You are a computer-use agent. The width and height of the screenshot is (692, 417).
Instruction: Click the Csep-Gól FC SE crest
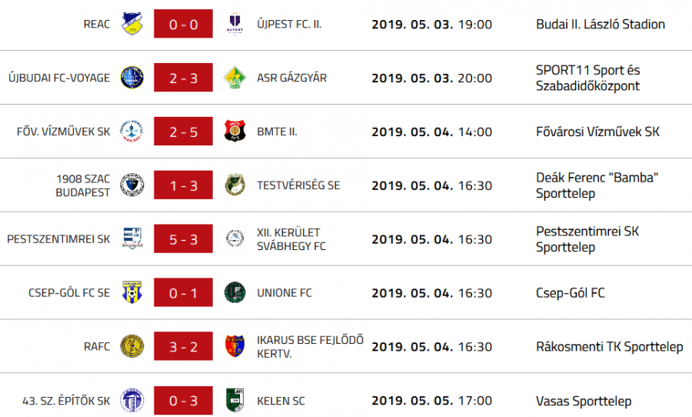(132, 293)
